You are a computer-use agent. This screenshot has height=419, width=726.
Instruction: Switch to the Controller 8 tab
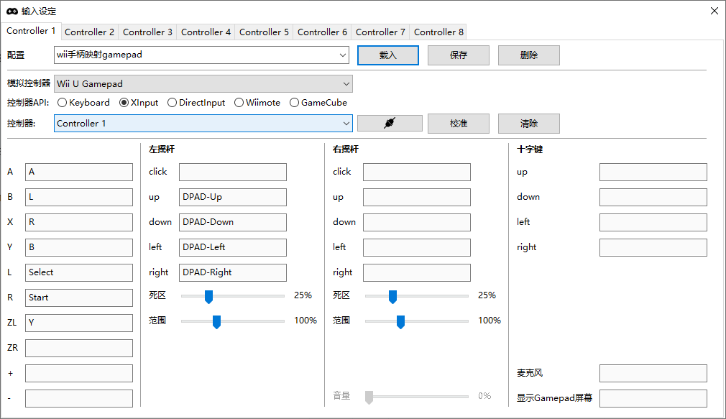[x=438, y=32]
